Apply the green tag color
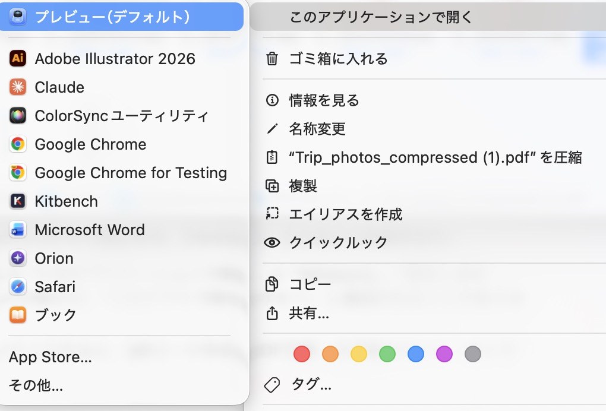This screenshot has height=411, width=606. click(x=387, y=354)
